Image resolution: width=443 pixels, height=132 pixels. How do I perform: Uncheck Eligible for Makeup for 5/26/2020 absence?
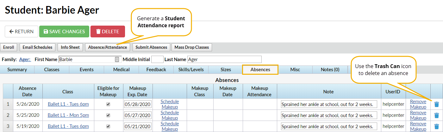(108, 104)
